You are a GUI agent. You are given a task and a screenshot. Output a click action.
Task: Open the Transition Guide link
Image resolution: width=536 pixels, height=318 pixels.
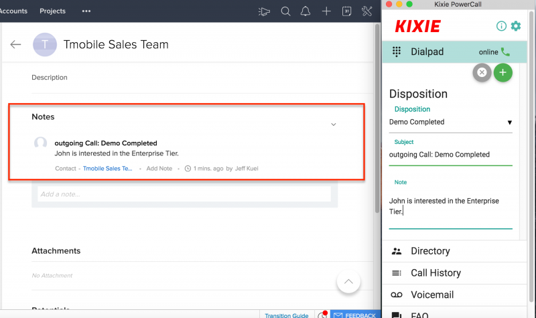click(x=287, y=315)
